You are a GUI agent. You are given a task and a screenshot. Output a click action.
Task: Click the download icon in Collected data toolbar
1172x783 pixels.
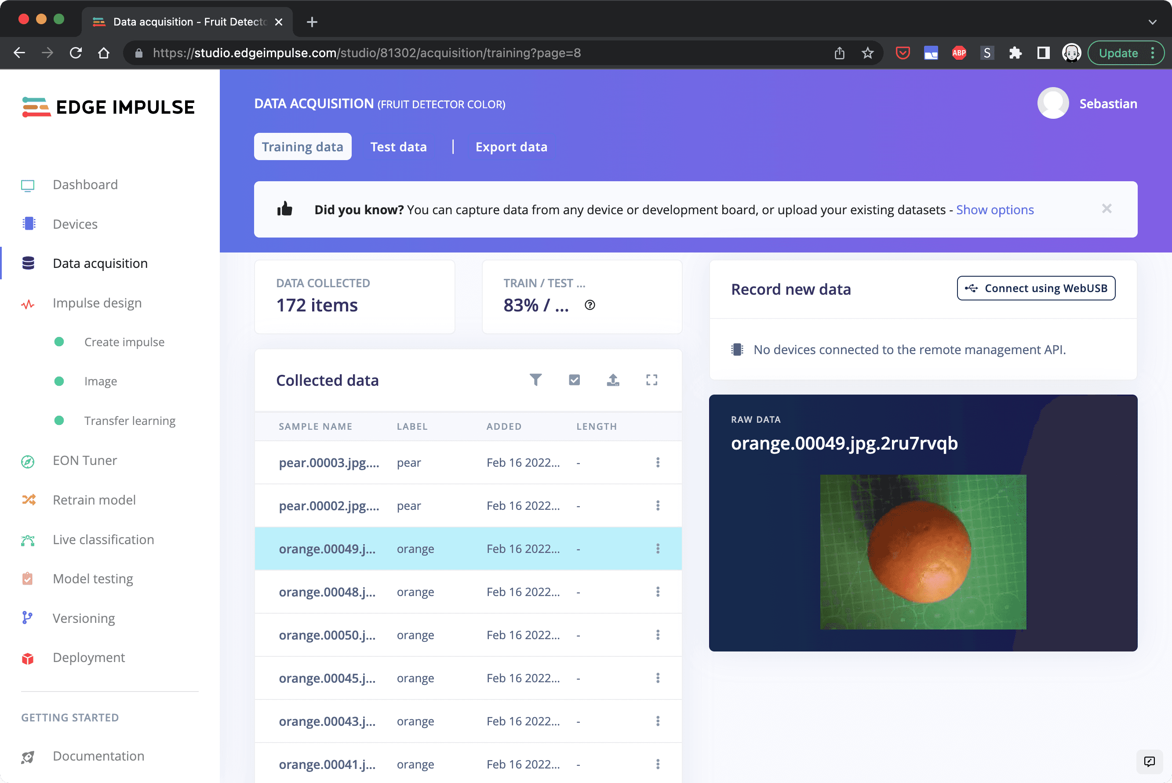click(x=613, y=379)
